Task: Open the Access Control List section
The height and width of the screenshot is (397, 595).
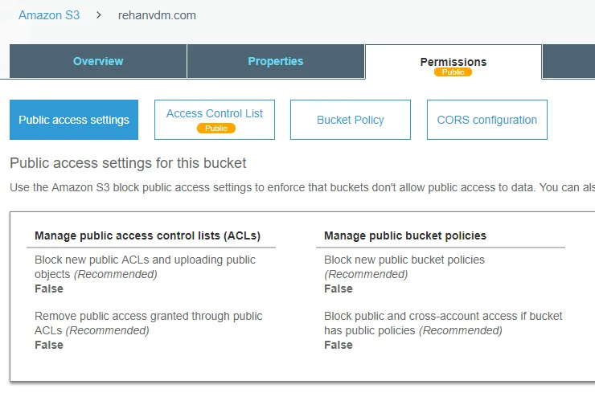Action: click(215, 114)
